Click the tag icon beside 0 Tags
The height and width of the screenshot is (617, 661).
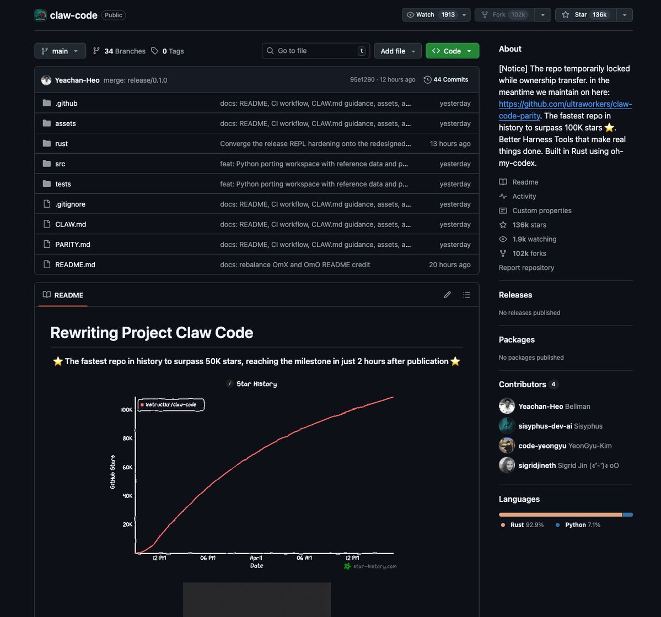click(x=155, y=51)
